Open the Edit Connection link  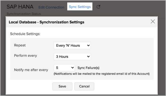point(51,7)
